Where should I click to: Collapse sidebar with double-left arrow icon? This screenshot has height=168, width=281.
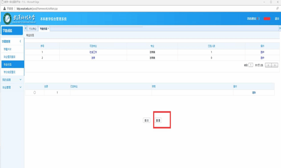click(26, 28)
